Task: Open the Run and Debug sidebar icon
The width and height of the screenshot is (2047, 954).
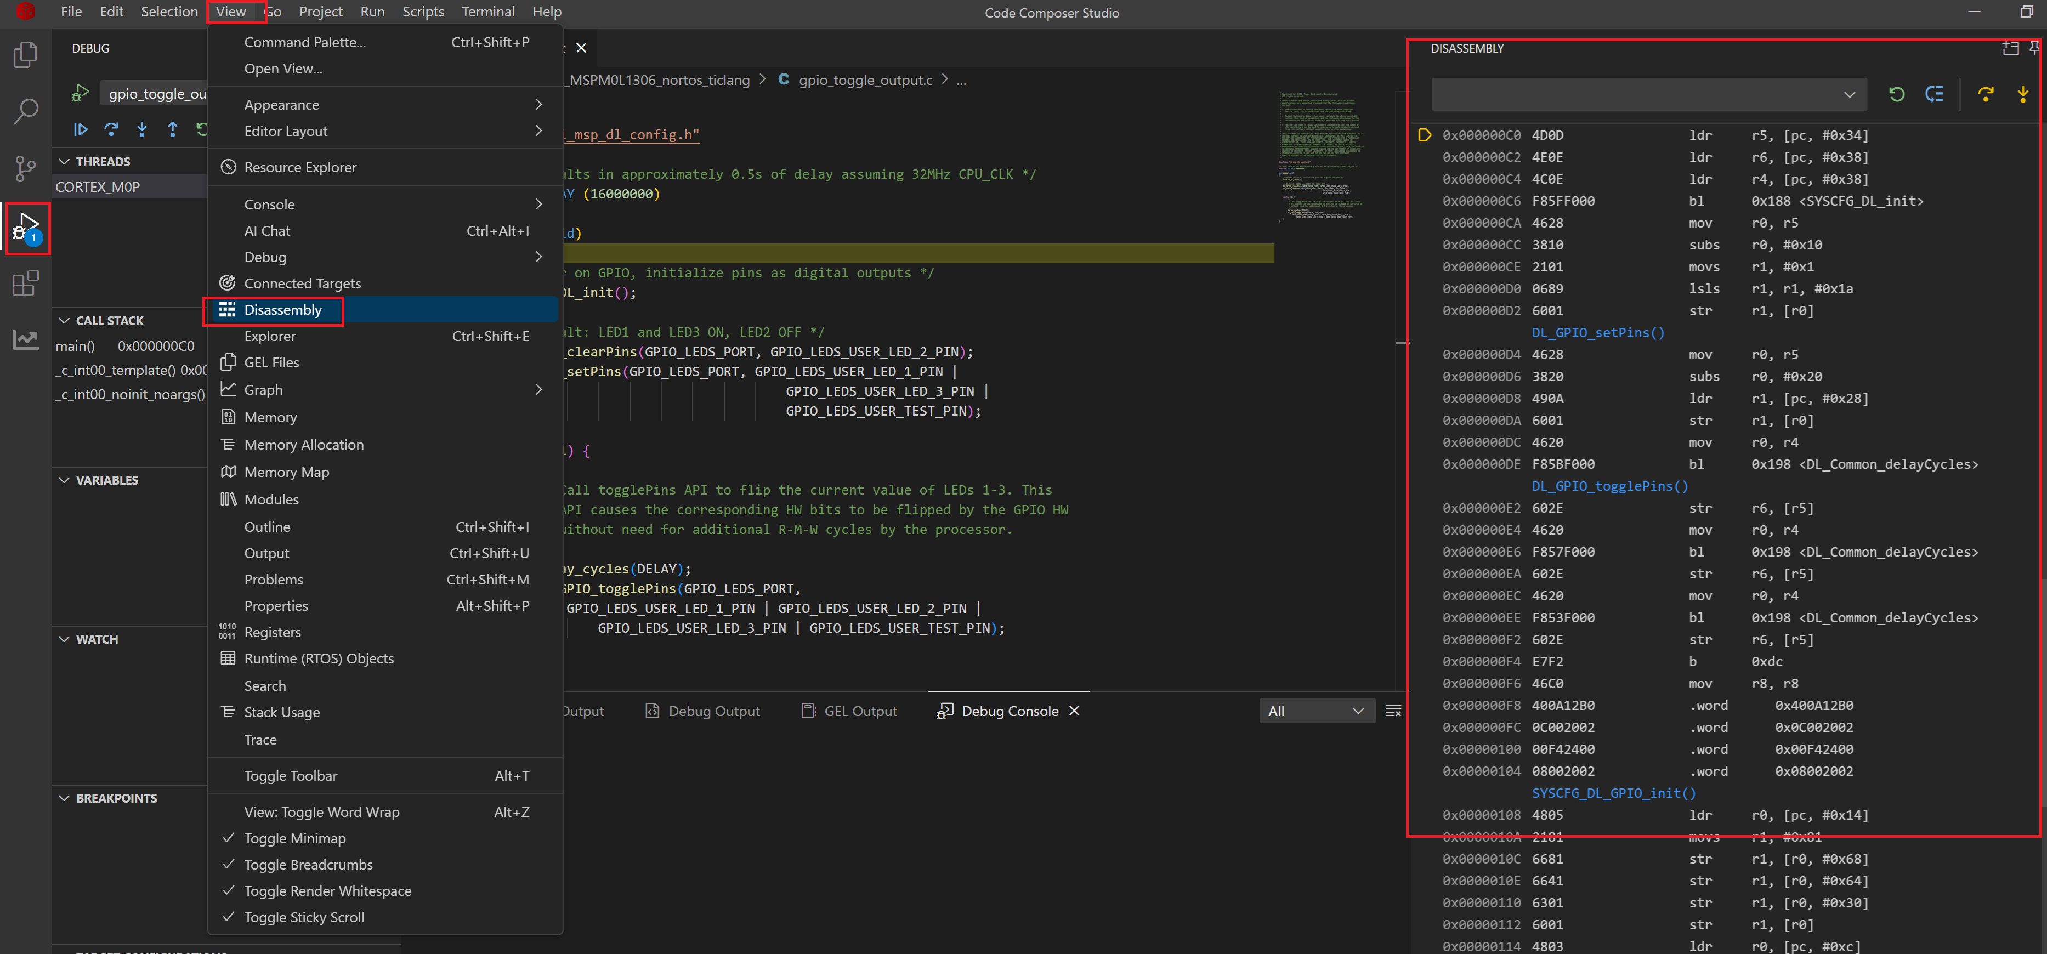Action: tap(27, 228)
